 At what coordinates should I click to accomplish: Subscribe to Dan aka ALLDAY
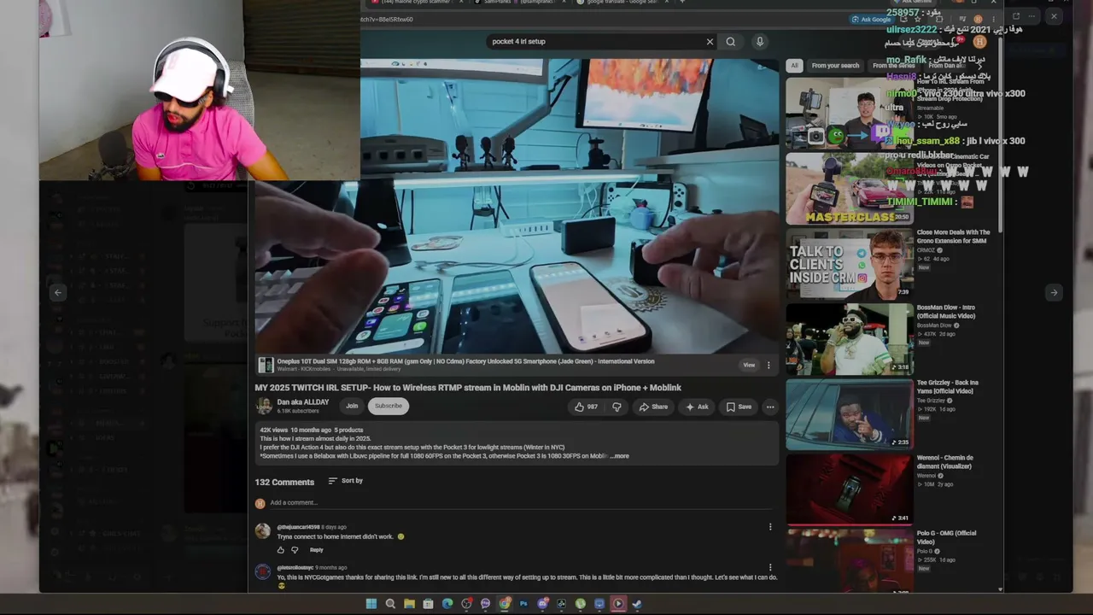388,406
